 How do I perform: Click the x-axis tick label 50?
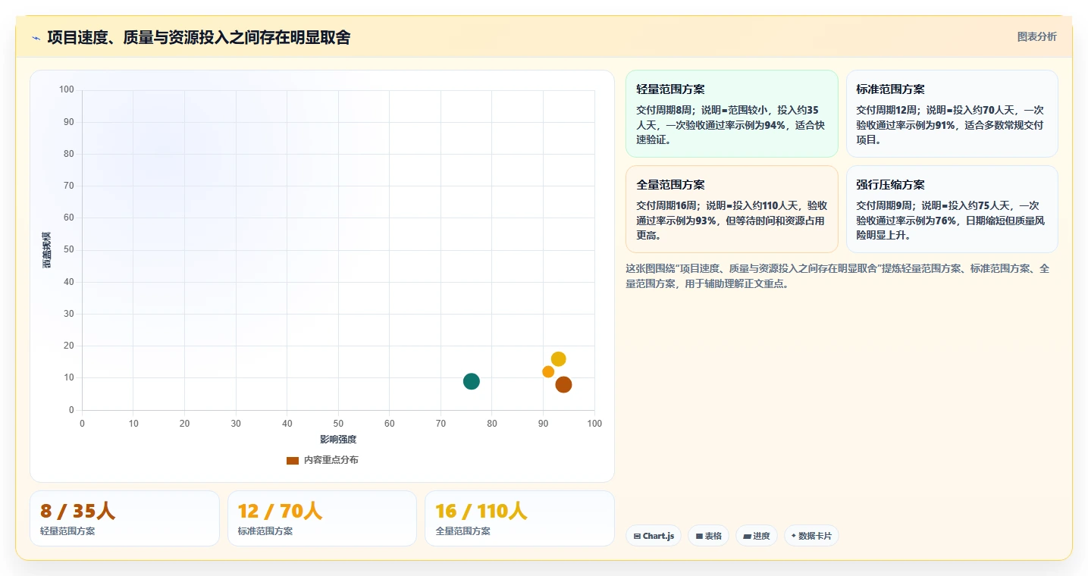(338, 424)
